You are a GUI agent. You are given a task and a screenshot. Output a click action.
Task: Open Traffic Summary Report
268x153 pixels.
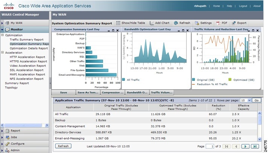[x=26, y=39]
